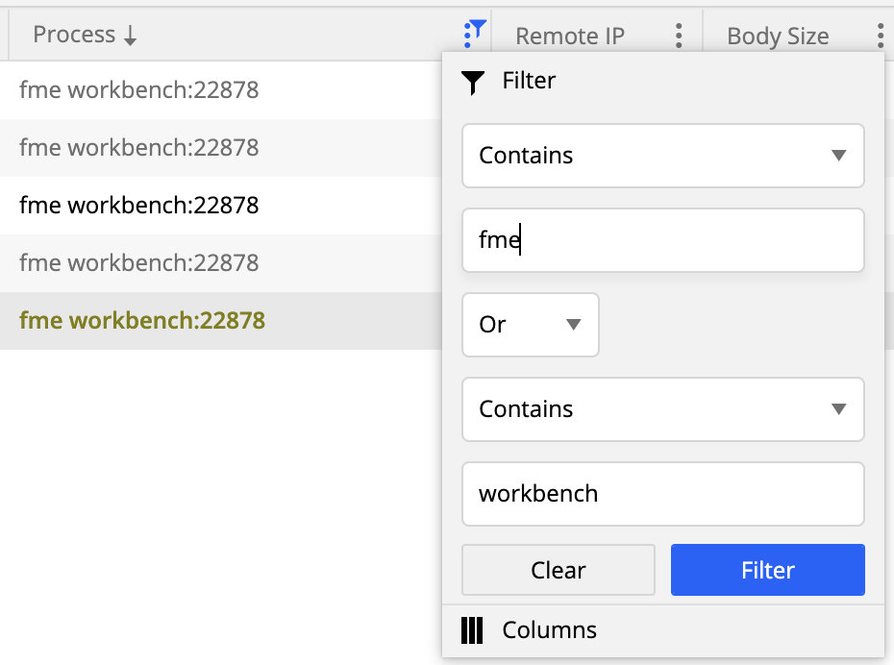This screenshot has height=665, width=894.
Task: Select the bold third fme workbench:22878 row
Action: click(137, 205)
